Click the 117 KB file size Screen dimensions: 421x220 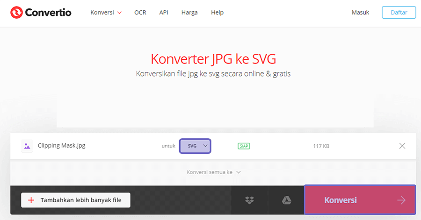pos(321,146)
